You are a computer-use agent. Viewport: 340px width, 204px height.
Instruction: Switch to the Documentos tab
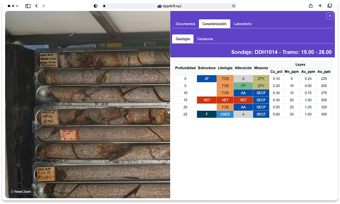pos(185,24)
